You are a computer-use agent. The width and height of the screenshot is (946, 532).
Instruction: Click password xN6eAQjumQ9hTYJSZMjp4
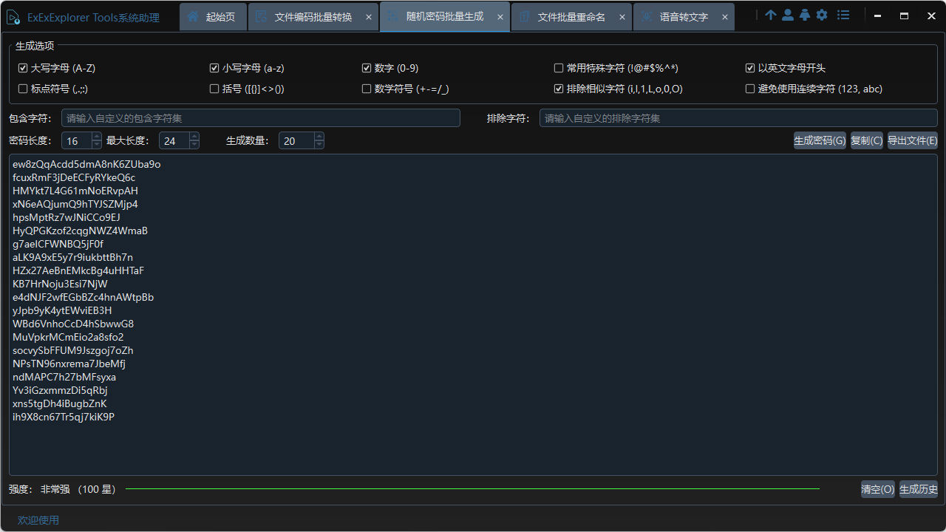pos(75,204)
